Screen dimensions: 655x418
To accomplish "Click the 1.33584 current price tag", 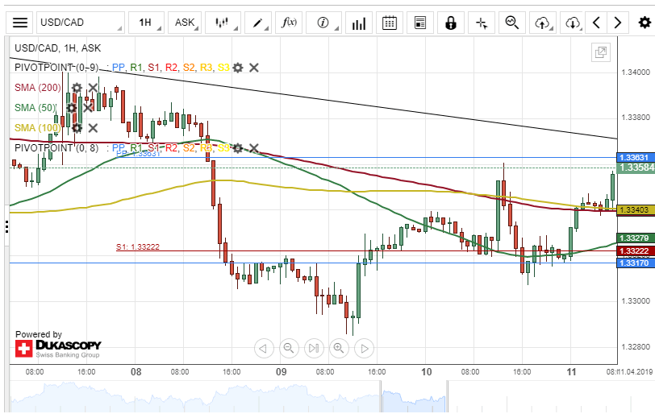I will coord(636,168).
